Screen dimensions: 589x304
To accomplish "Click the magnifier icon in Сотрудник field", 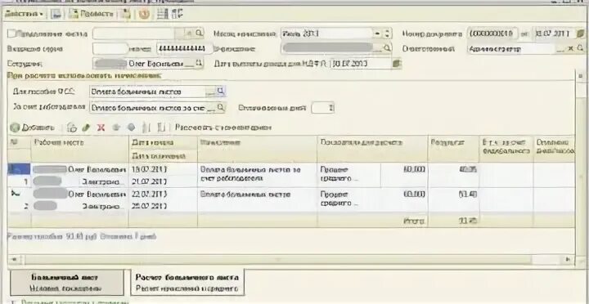I will click(x=199, y=63).
